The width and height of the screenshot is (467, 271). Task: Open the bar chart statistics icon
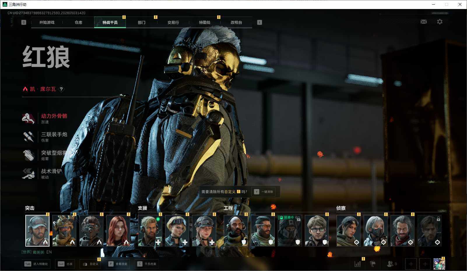tap(357, 264)
